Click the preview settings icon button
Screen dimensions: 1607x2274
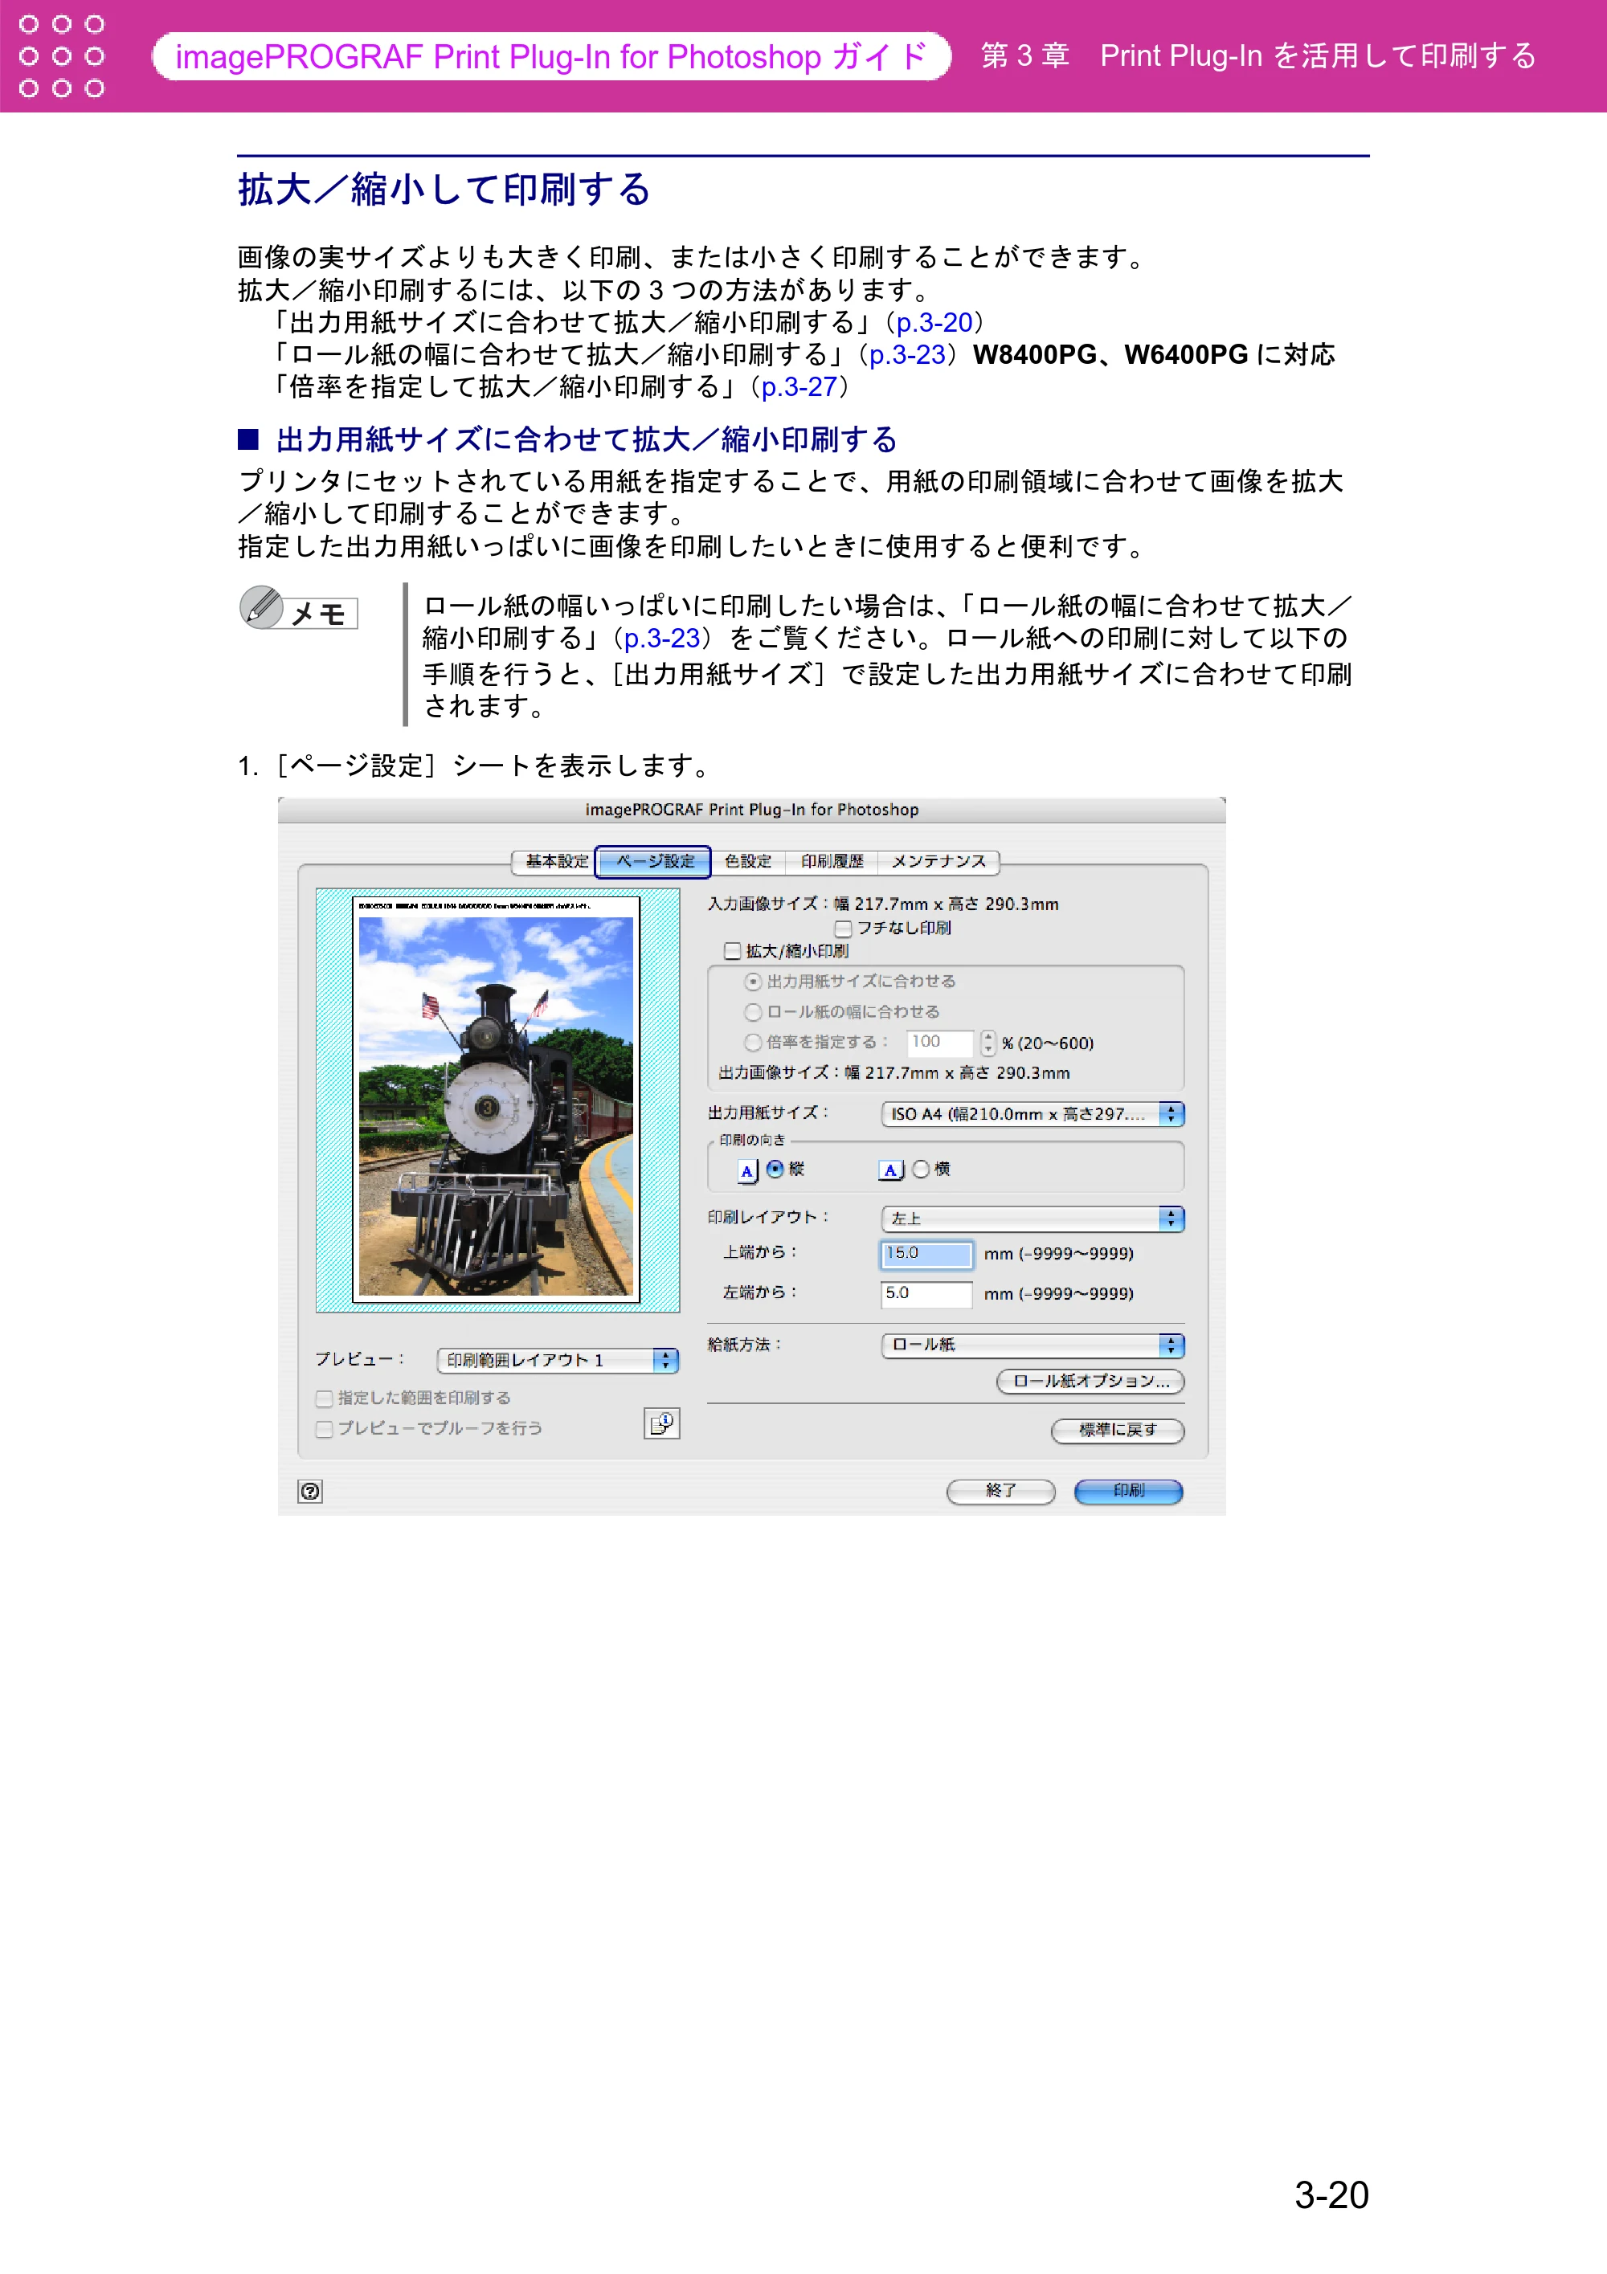click(662, 1423)
